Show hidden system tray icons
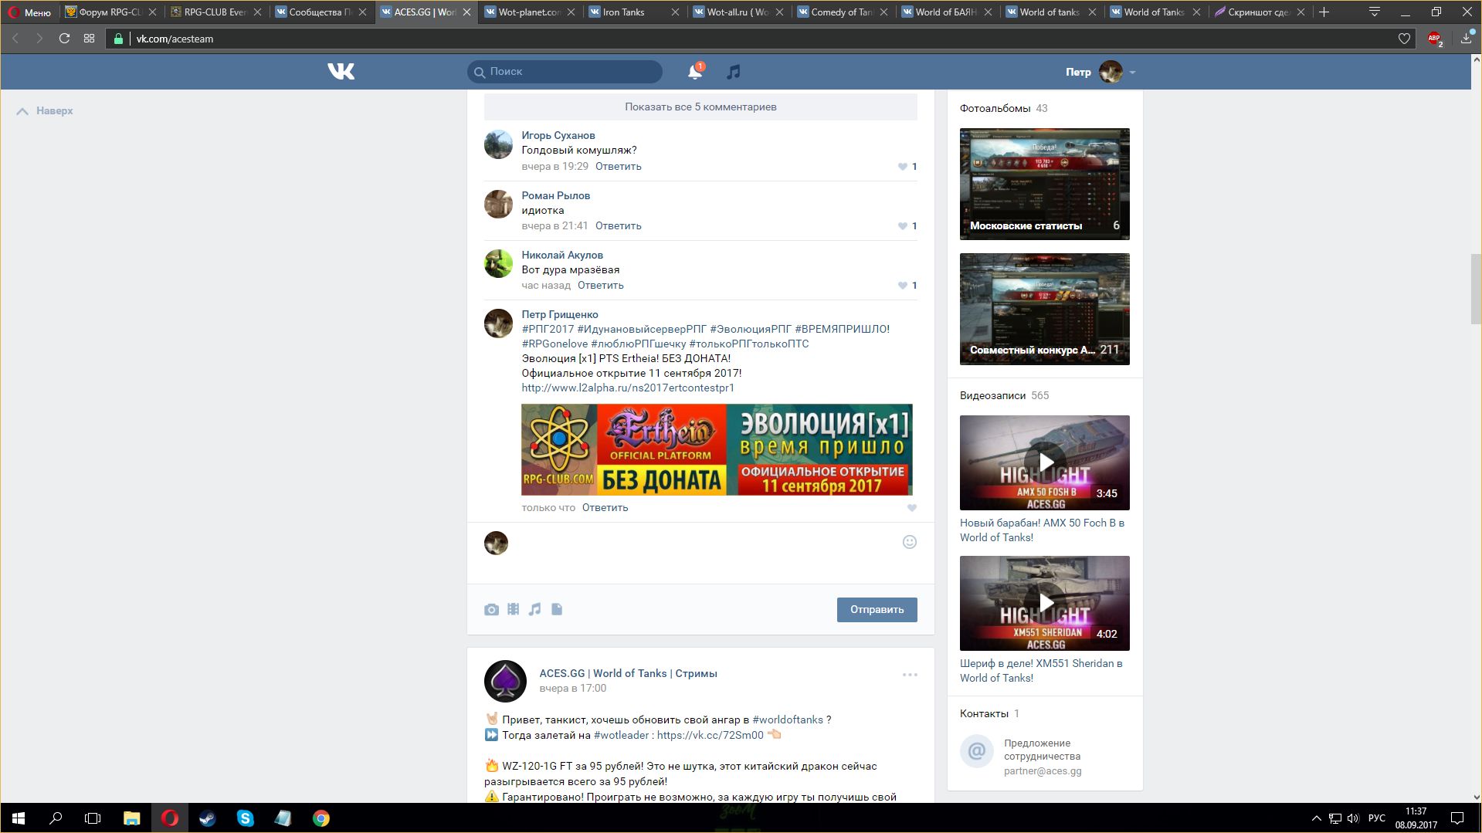 1316,818
